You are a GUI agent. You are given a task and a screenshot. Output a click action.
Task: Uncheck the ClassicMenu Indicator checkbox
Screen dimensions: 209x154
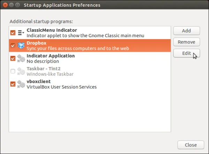[x=13, y=33]
